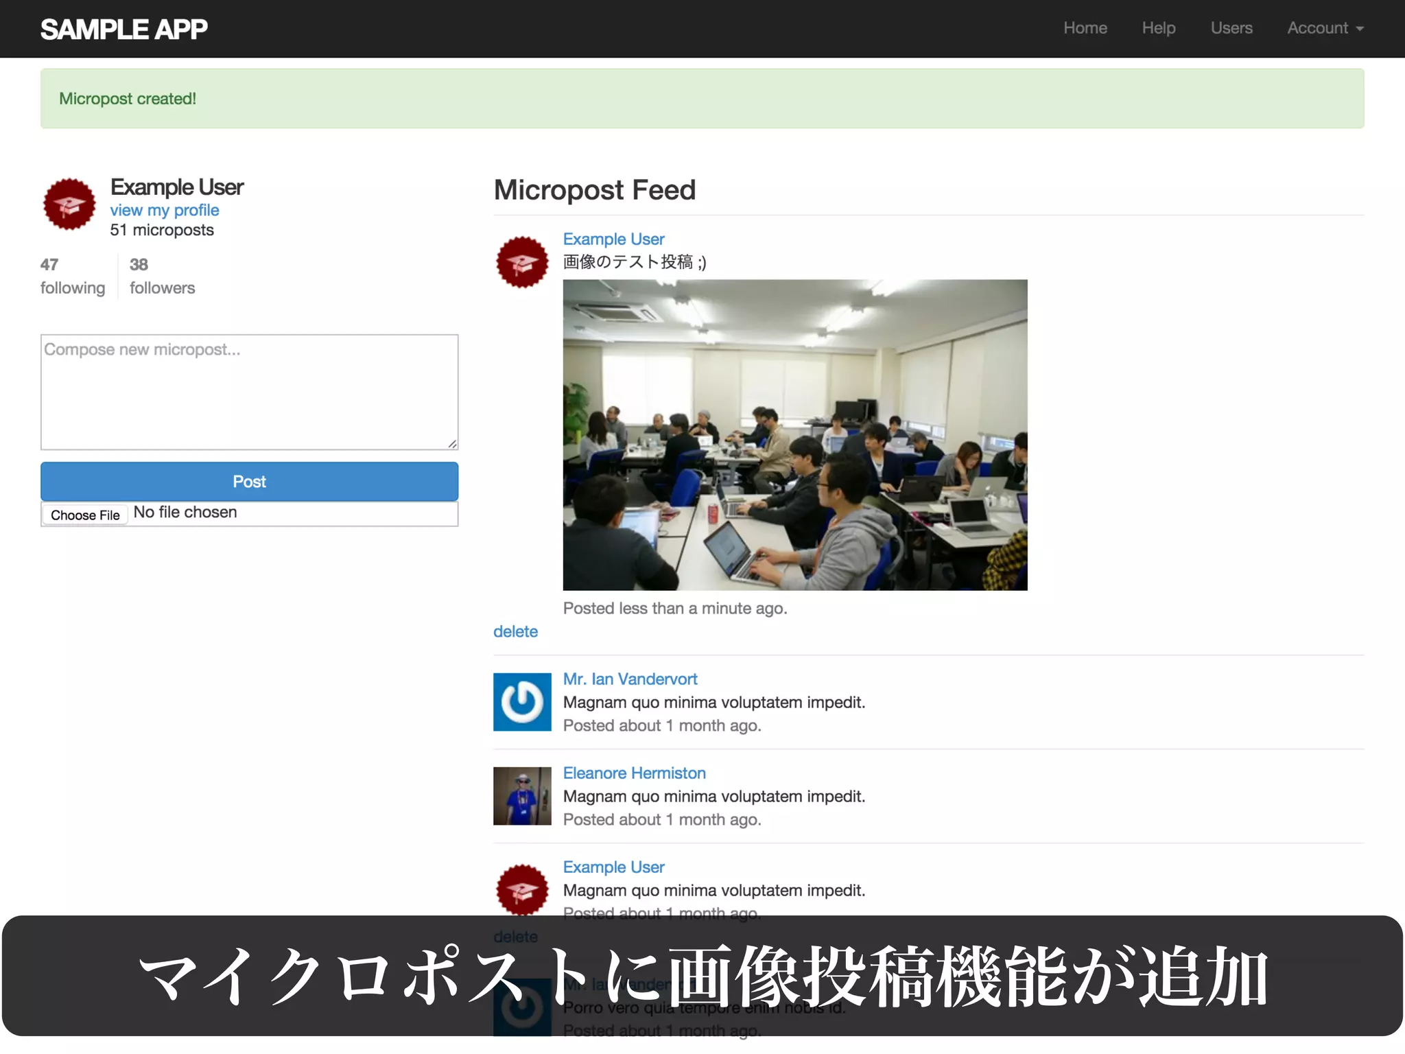This screenshot has width=1405, height=1054.
Task: Click Example User's avatar beside the Magnam post
Action: point(522,889)
